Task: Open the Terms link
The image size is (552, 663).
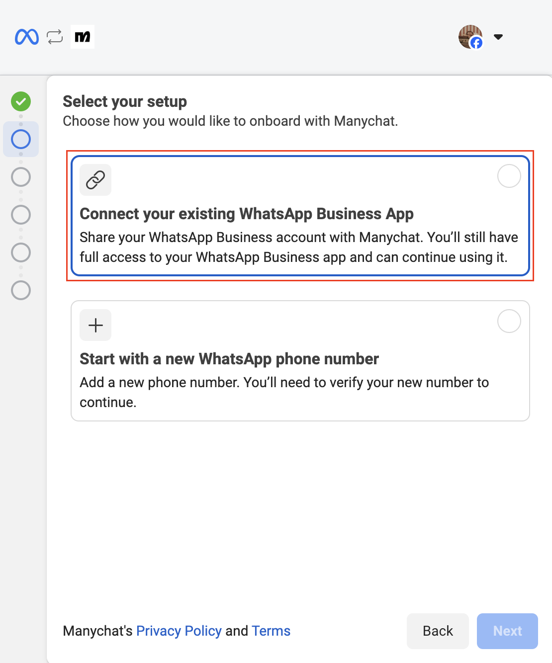Action: pos(271,631)
